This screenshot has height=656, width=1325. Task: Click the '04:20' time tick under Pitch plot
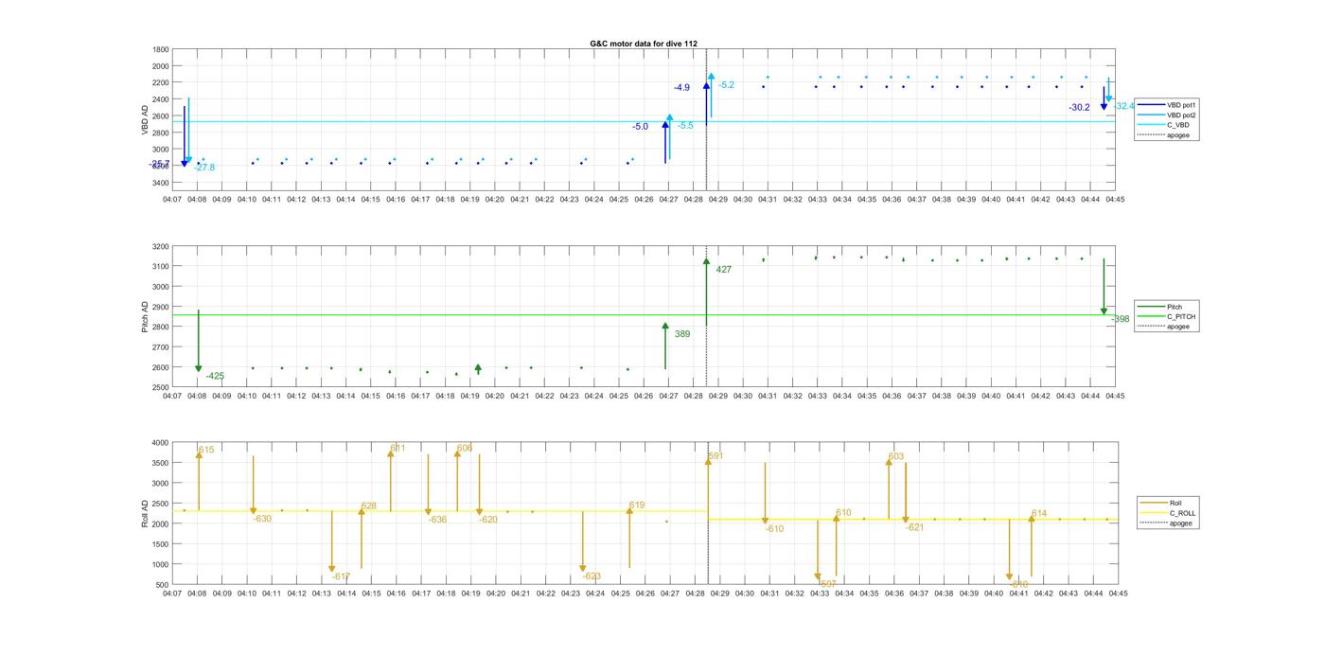pos(495,397)
